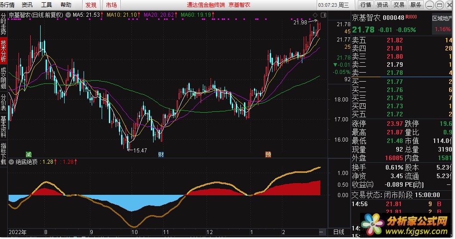455x239 pixels.
Task: Click the 卖二 row price 21.79
Action: pyautogui.click(x=394, y=64)
